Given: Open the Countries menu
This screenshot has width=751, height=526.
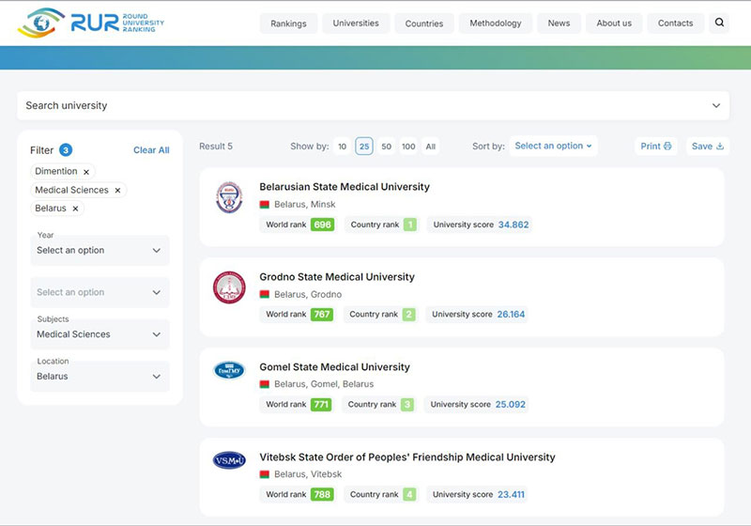Looking at the screenshot, I should point(424,23).
